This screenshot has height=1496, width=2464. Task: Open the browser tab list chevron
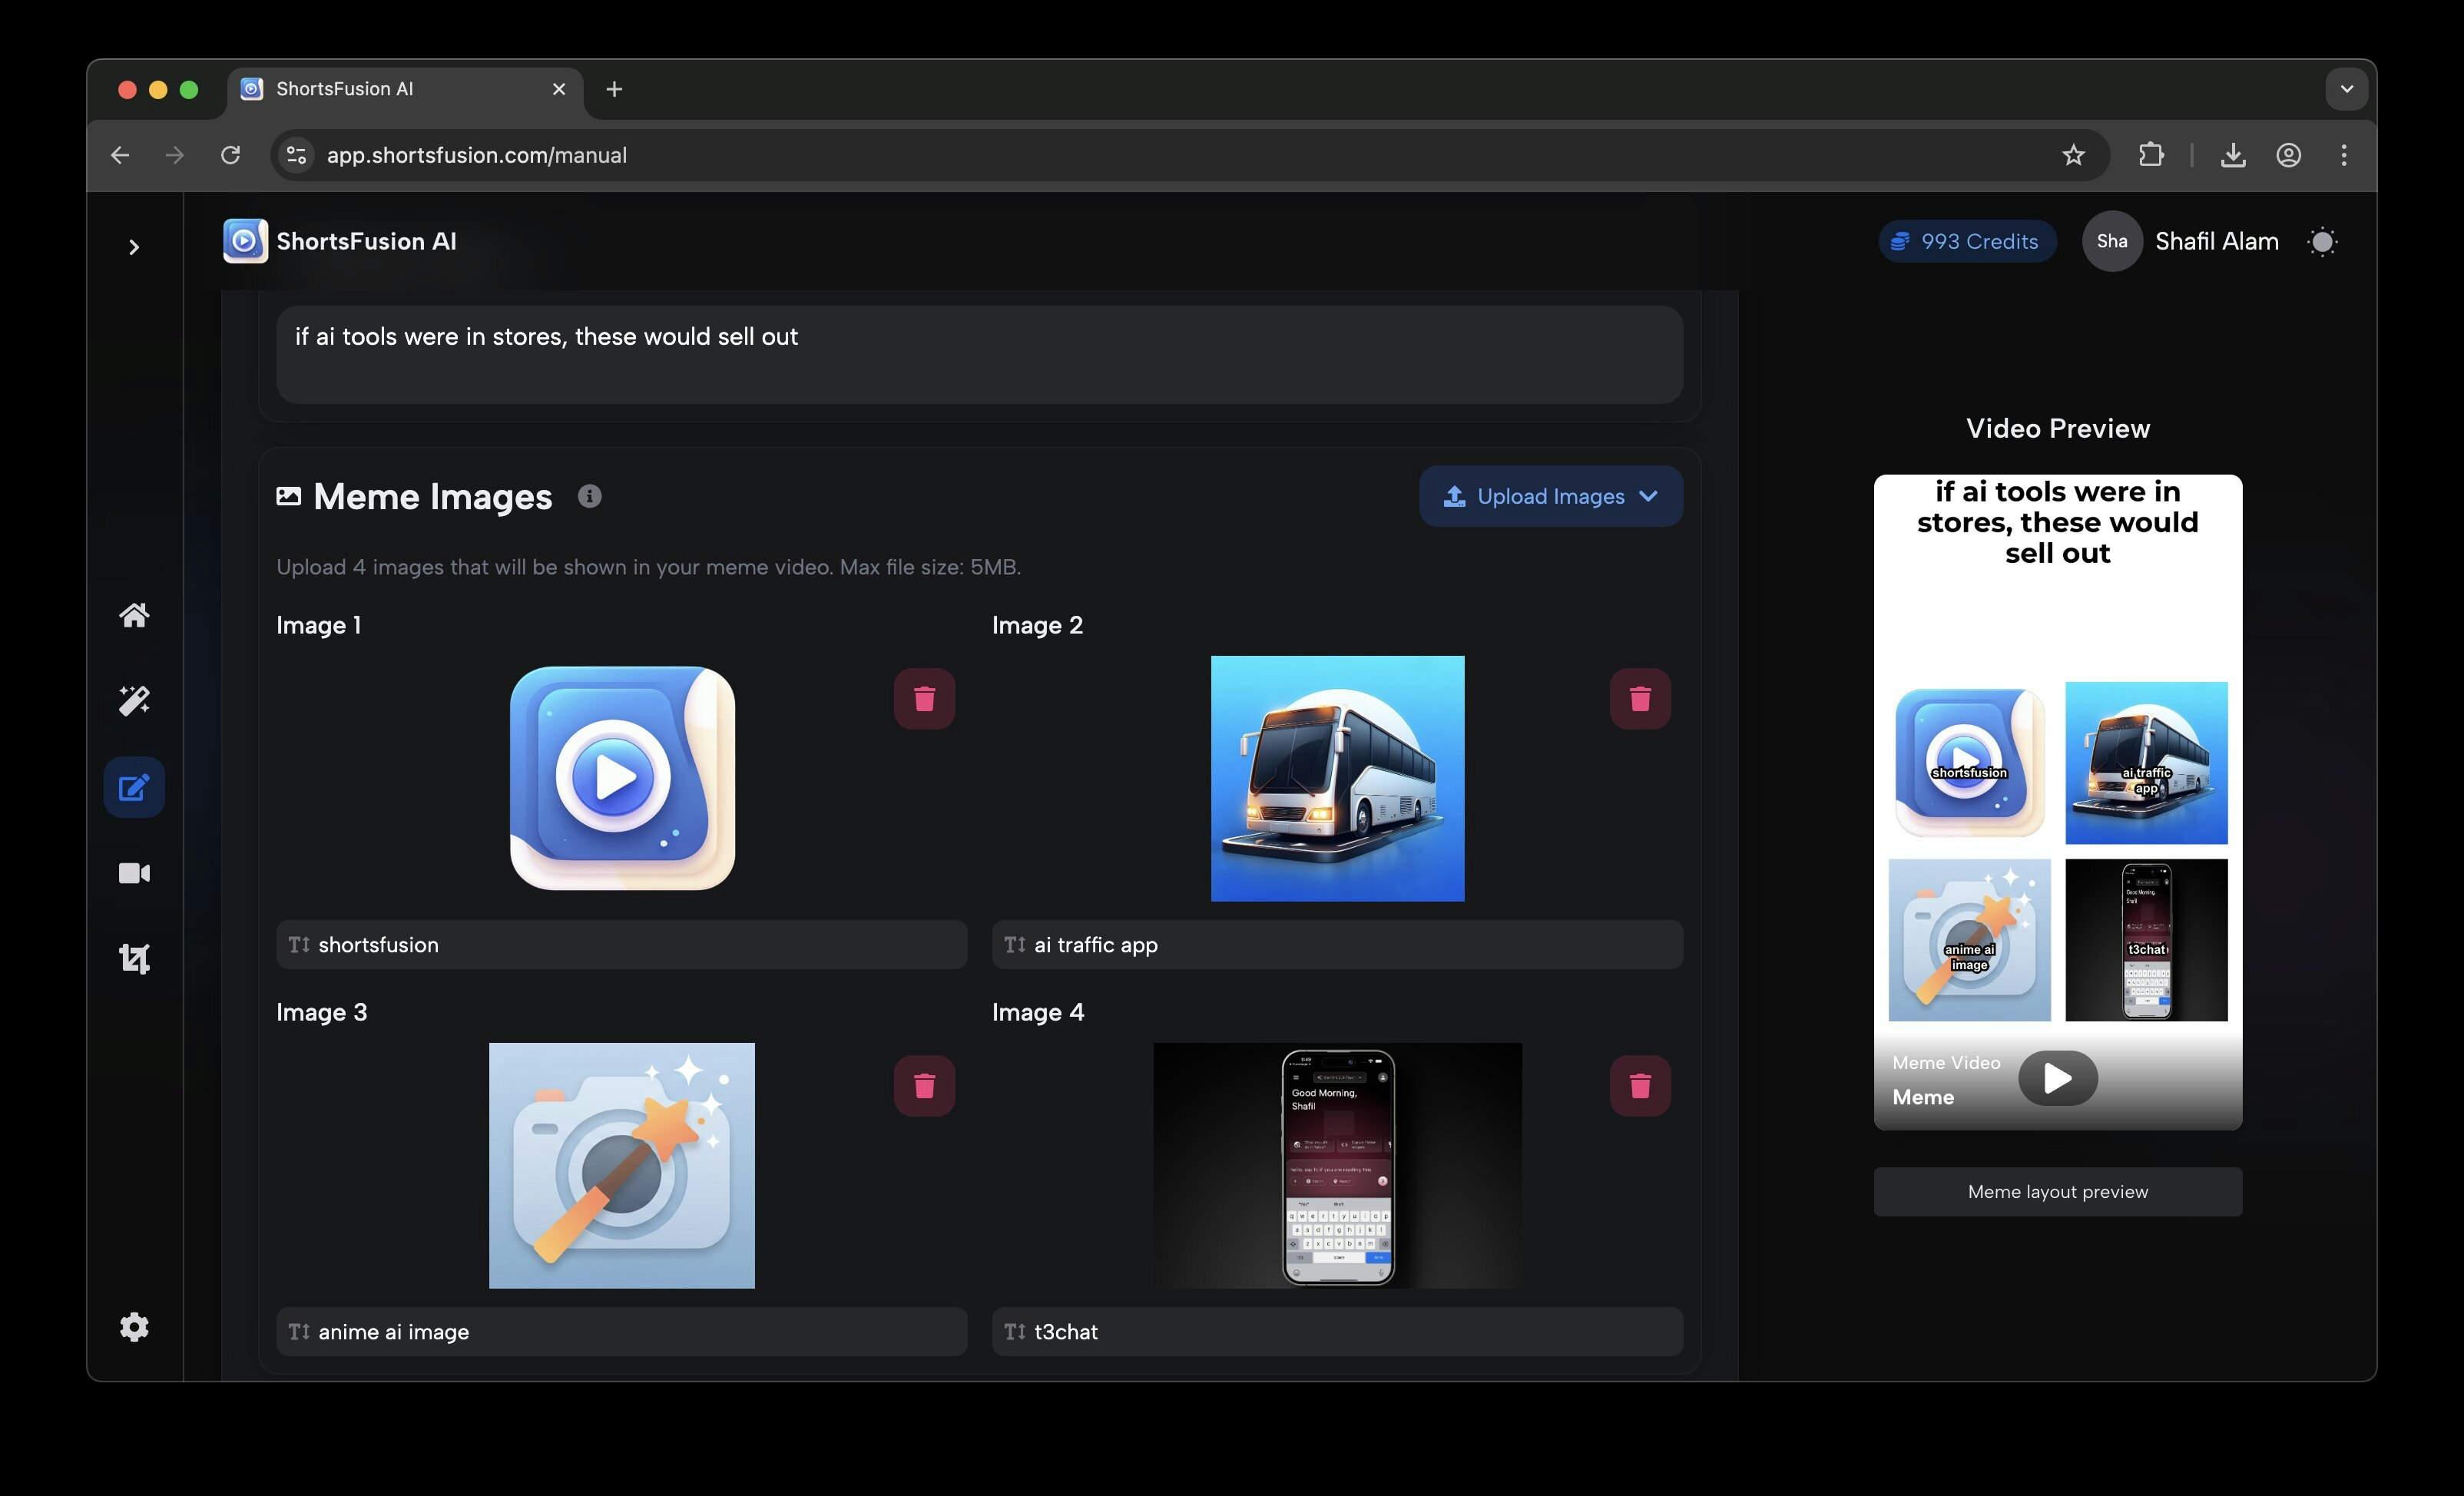pos(2346,89)
